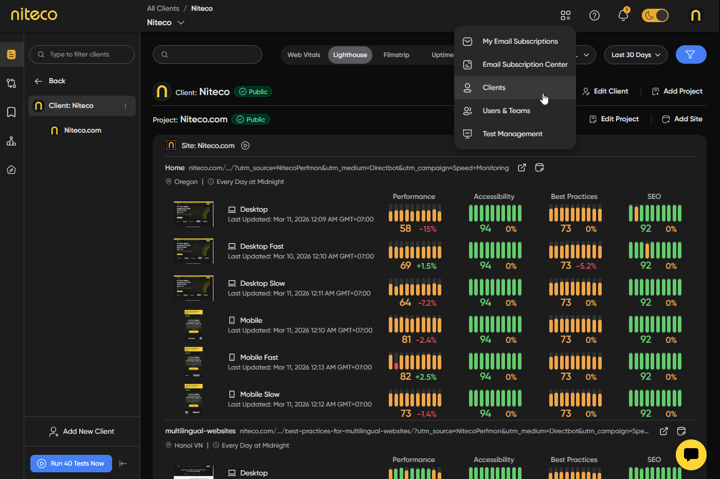Image resolution: width=720 pixels, height=479 pixels.
Task: Open the apps grid menu icon
Action: [x=566, y=15]
